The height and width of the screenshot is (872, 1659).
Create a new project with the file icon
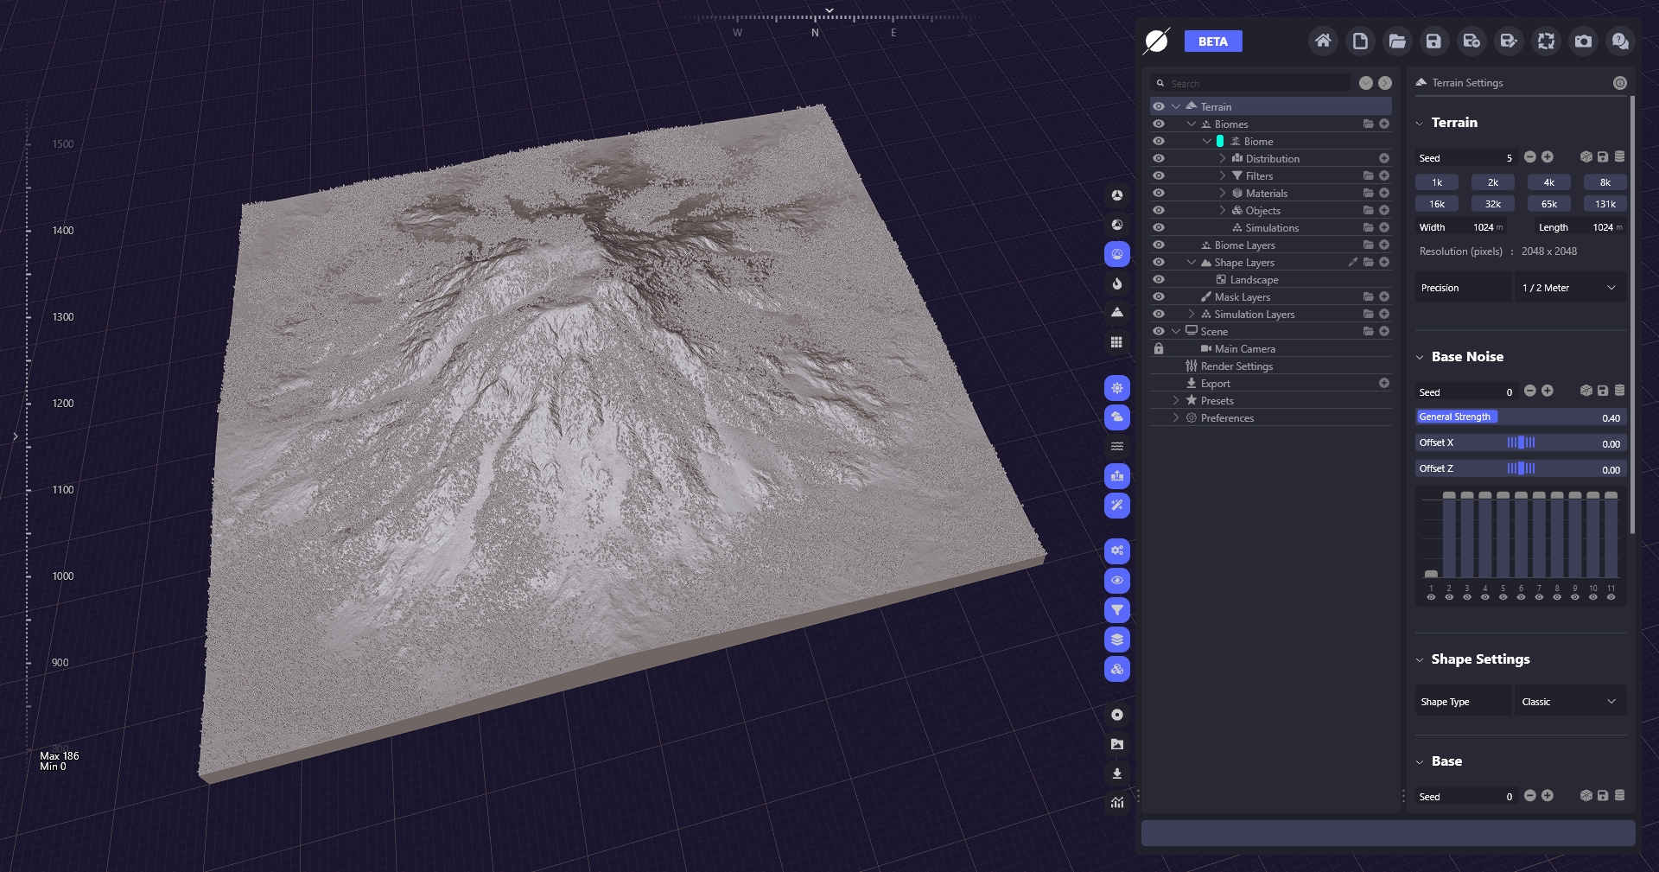point(1360,41)
